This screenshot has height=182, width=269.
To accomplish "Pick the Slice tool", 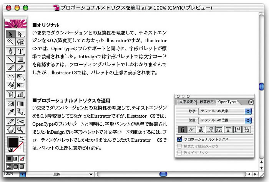I will [x=11, y=121].
